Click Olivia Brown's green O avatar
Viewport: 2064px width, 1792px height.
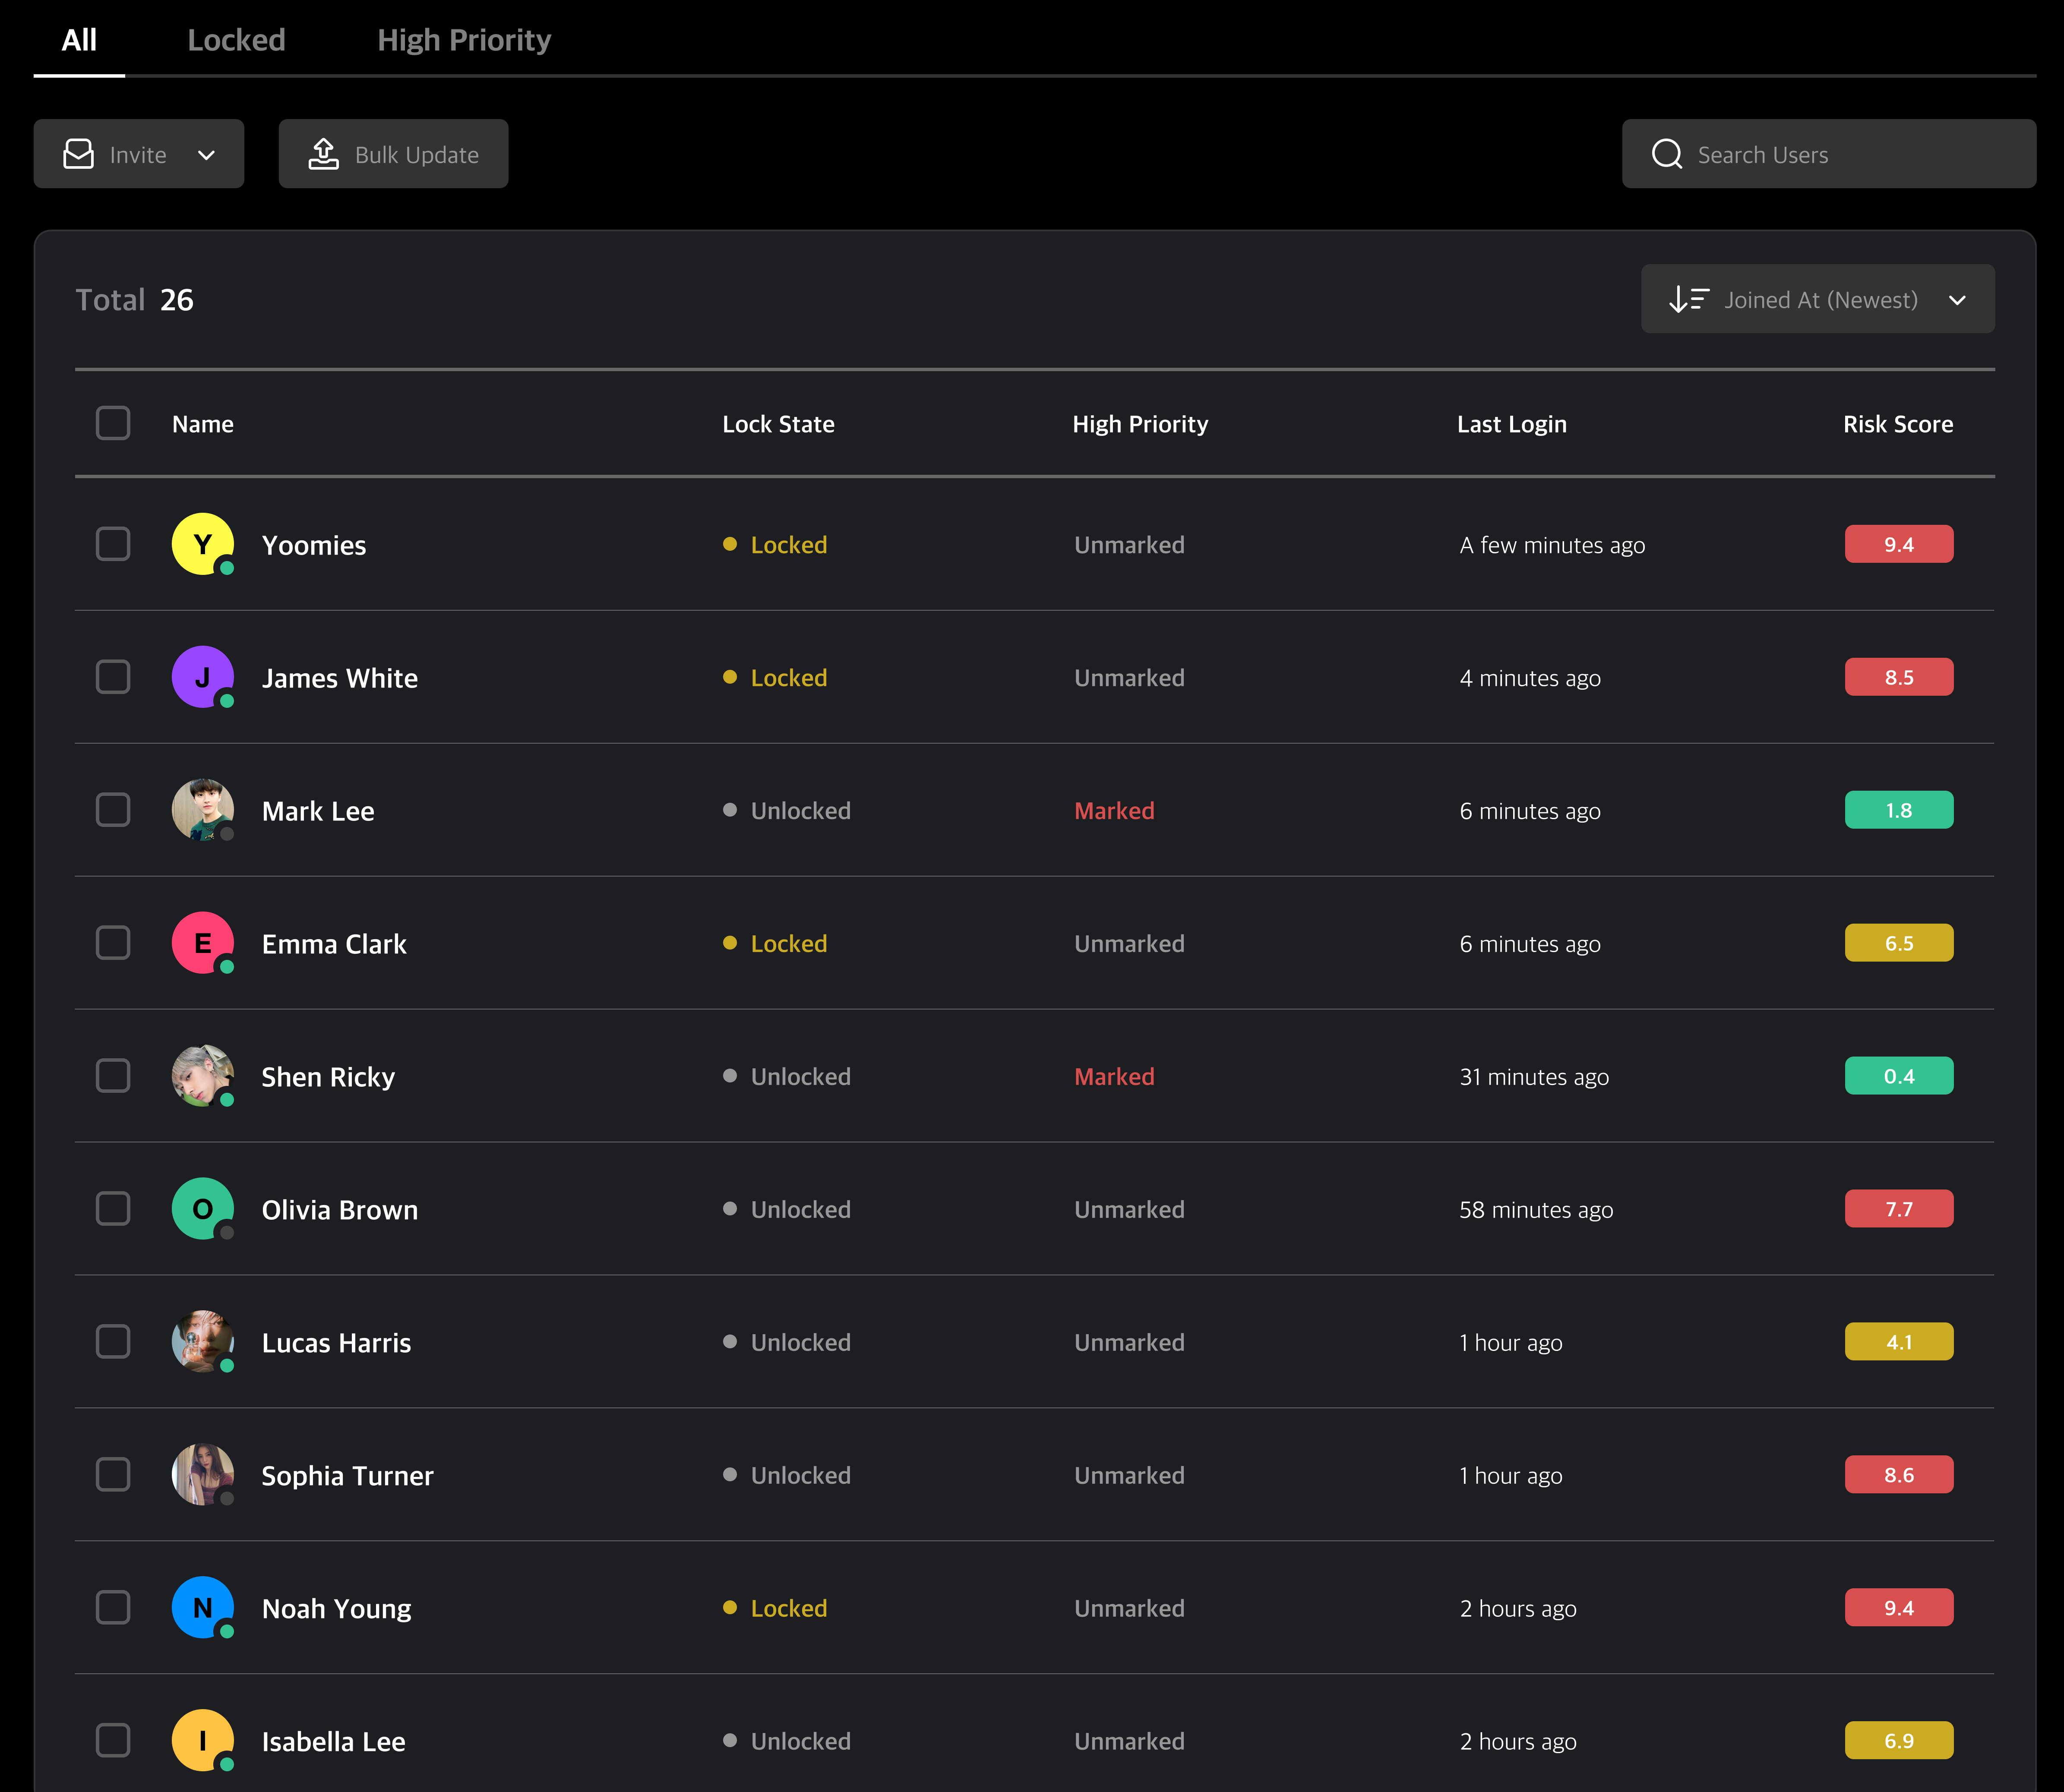pos(202,1208)
